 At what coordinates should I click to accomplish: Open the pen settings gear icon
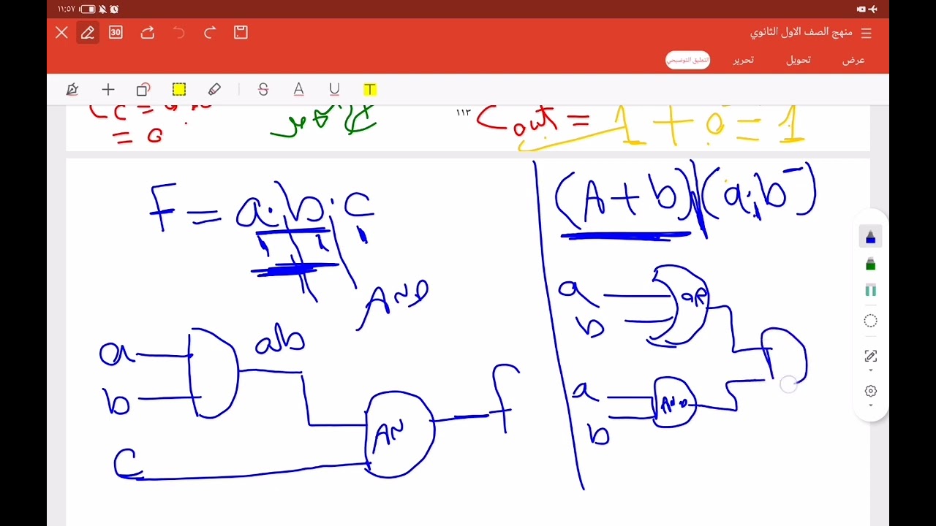[870, 391]
